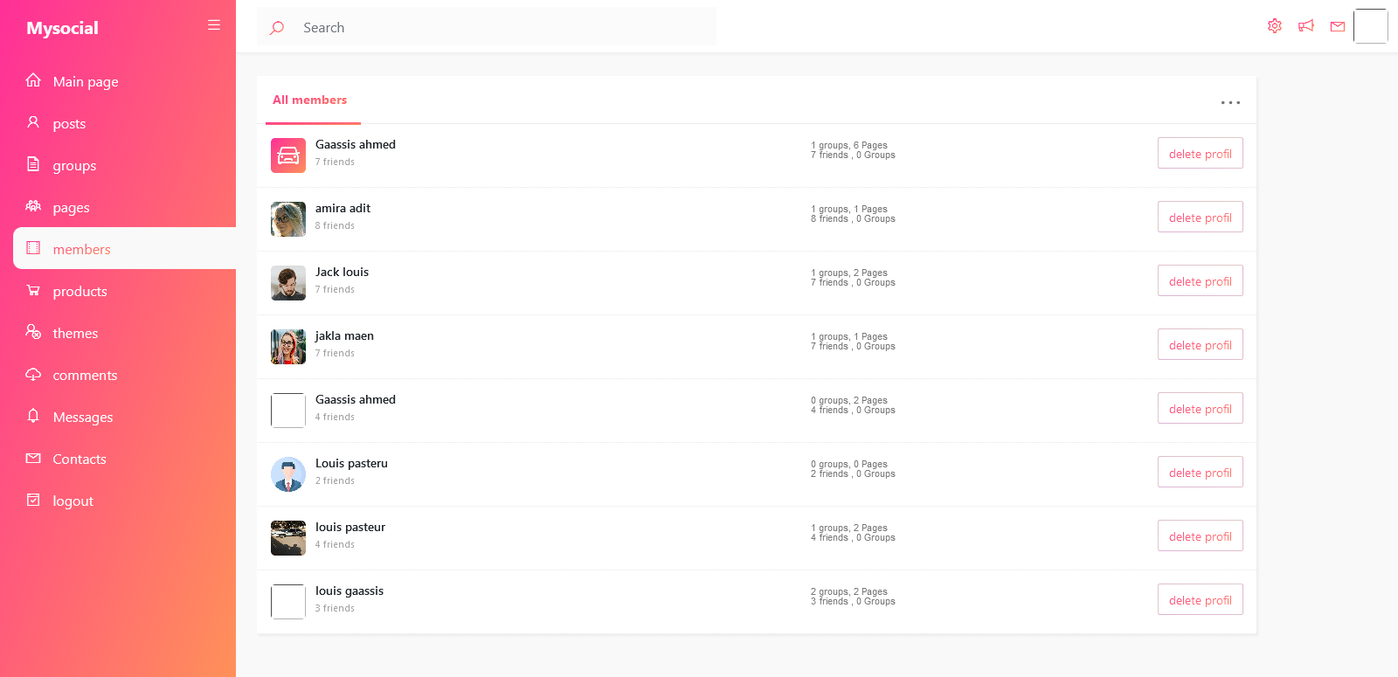Expand the three-dot options menu
This screenshot has width=1398, height=677.
[x=1230, y=102]
